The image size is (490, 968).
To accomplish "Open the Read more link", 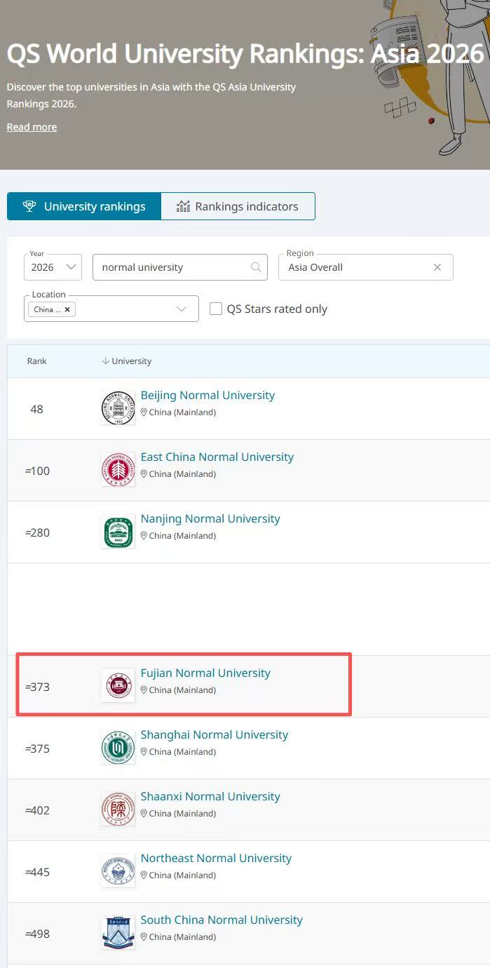I will [32, 127].
